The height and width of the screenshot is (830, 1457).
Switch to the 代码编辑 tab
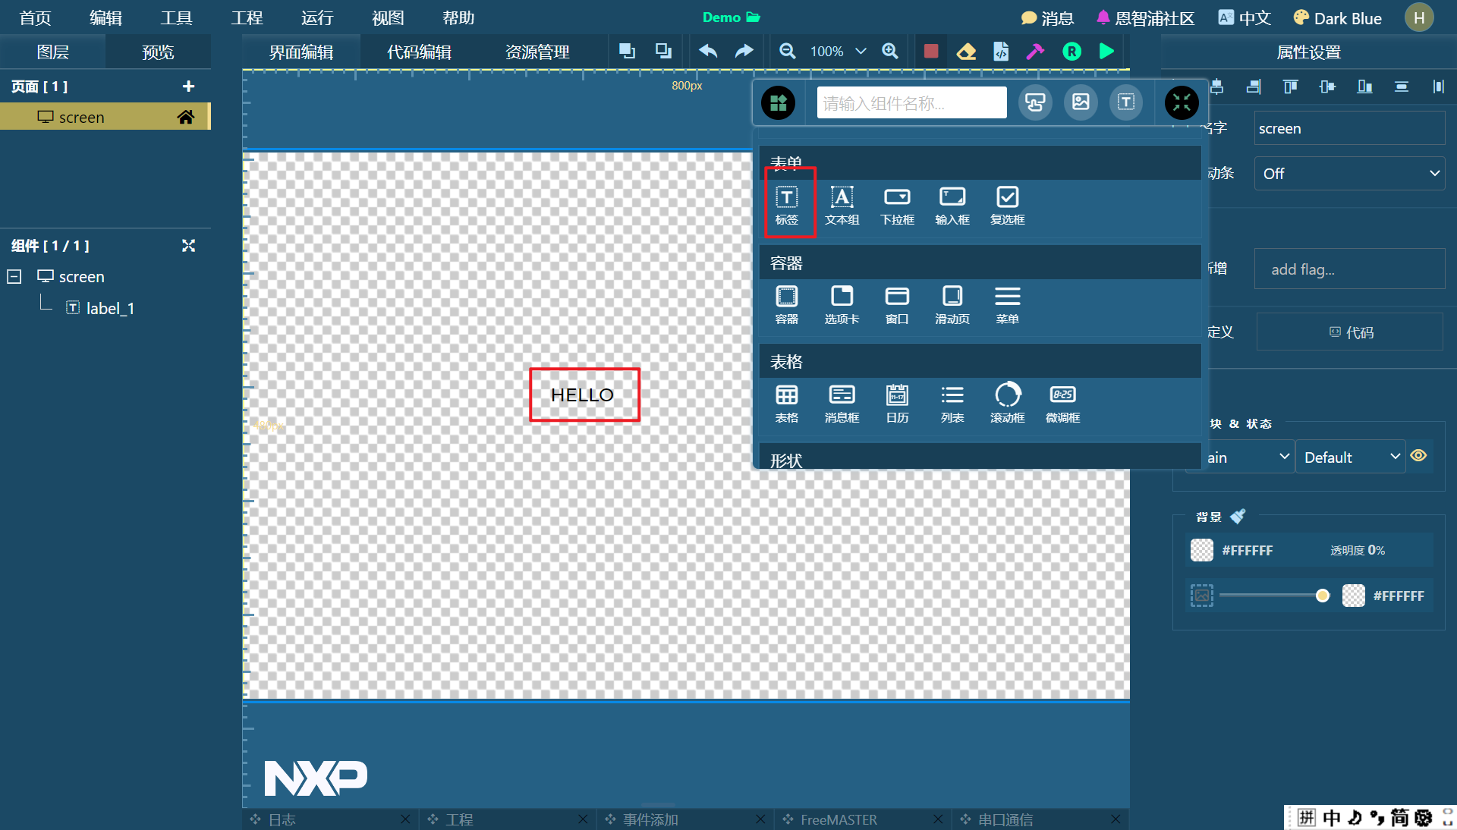(419, 52)
